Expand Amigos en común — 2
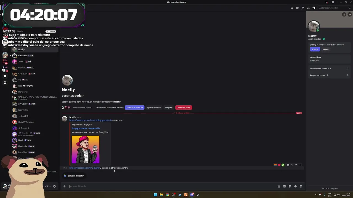The image size is (353, 198). point(329,75)
